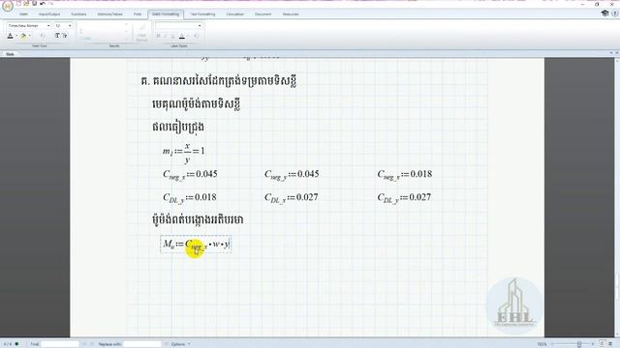Click the draft view icon in status bar
620x348 pixels.
click(610, 344)
